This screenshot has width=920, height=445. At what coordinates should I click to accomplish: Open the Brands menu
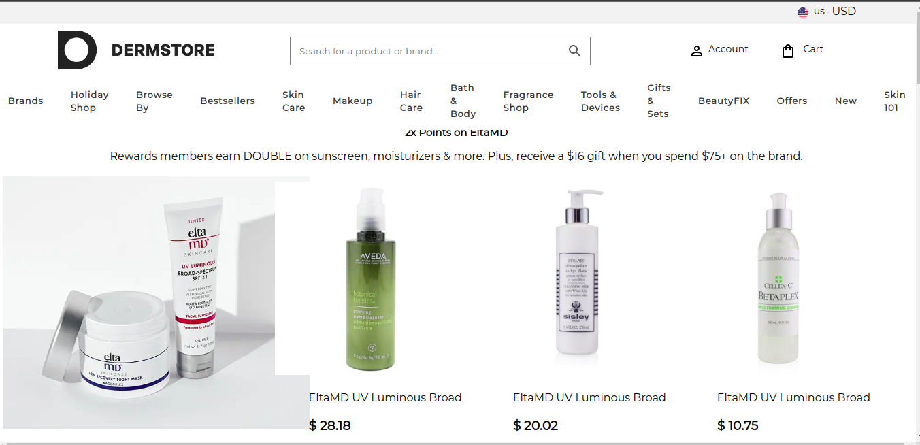[26, 101]
